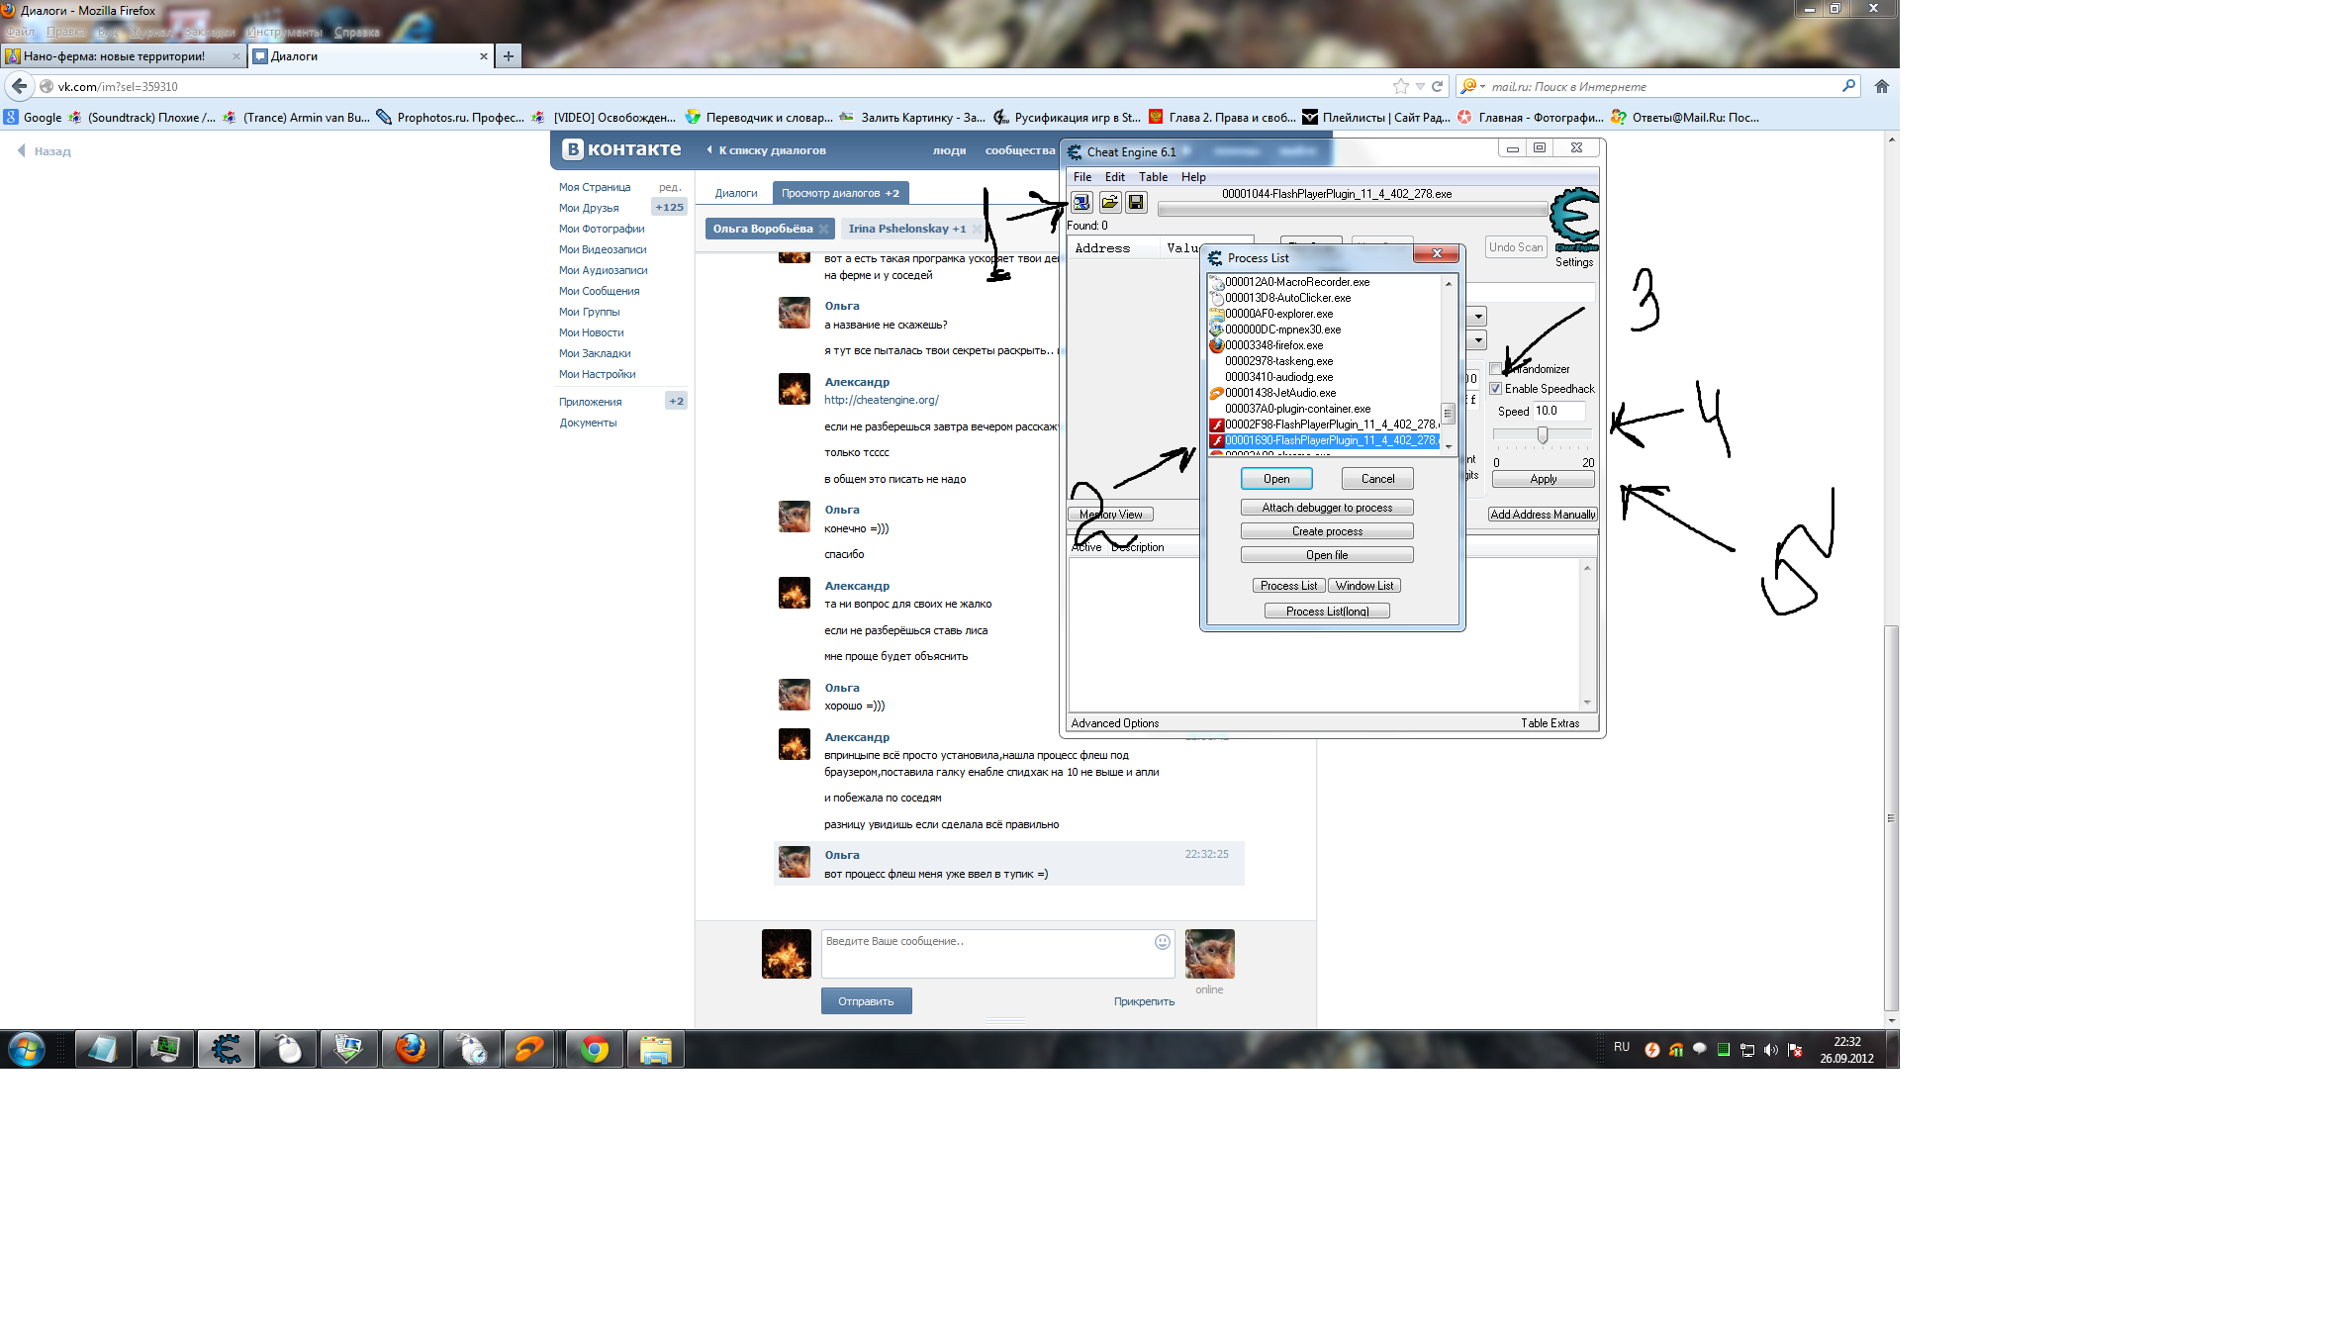The image size is (2350, 1321).
Task: Open Google Chrome from the taskbar
Action: pyautogui.click(x=595, y=1049)
